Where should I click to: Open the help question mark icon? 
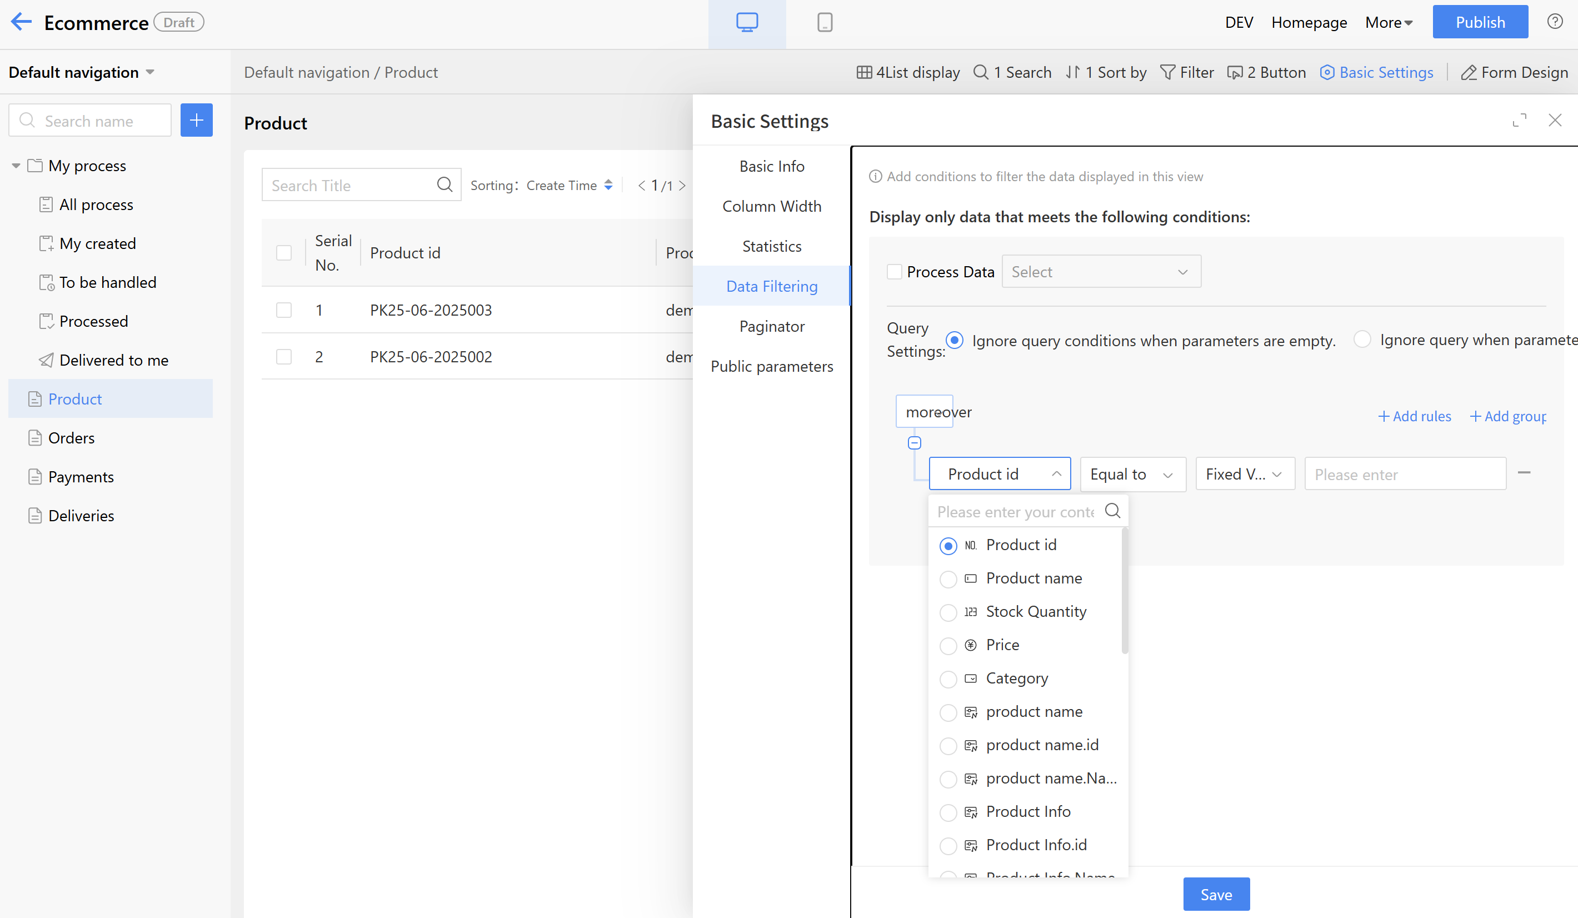(x=1554, y=22)
